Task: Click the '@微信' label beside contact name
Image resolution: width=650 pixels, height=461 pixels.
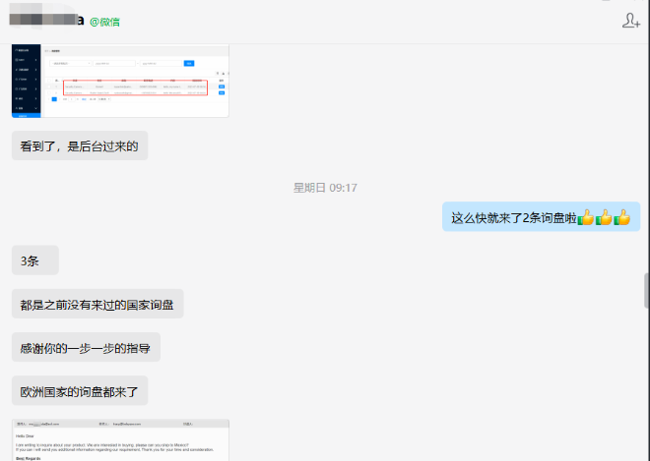Action: [x=104, y=22]
